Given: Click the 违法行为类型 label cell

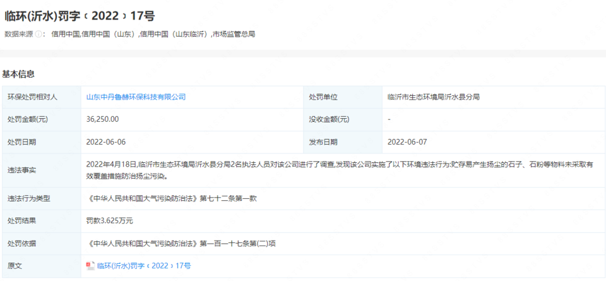Looking at the screenshot, I should pos(42,199).
